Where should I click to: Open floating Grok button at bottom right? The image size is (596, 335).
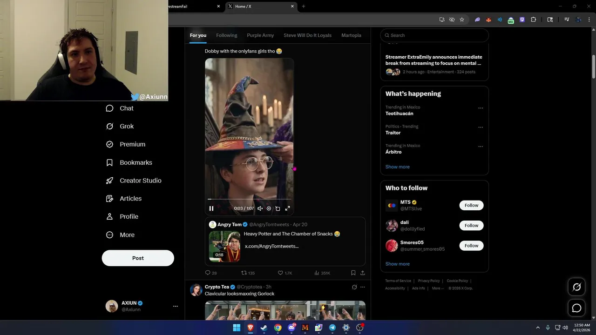[x=576, y=287]
